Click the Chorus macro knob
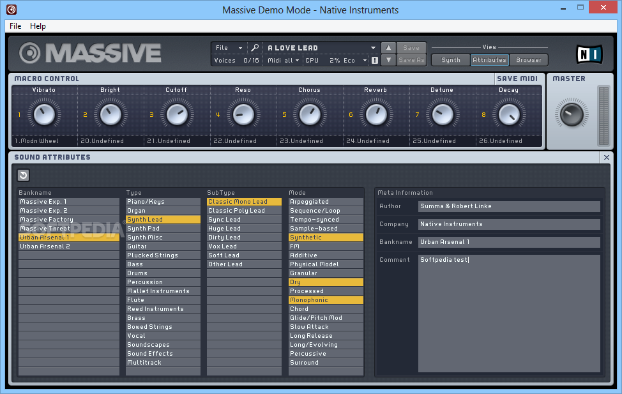The height and width of the screenshot is (394, 622). tap(310, 115)
